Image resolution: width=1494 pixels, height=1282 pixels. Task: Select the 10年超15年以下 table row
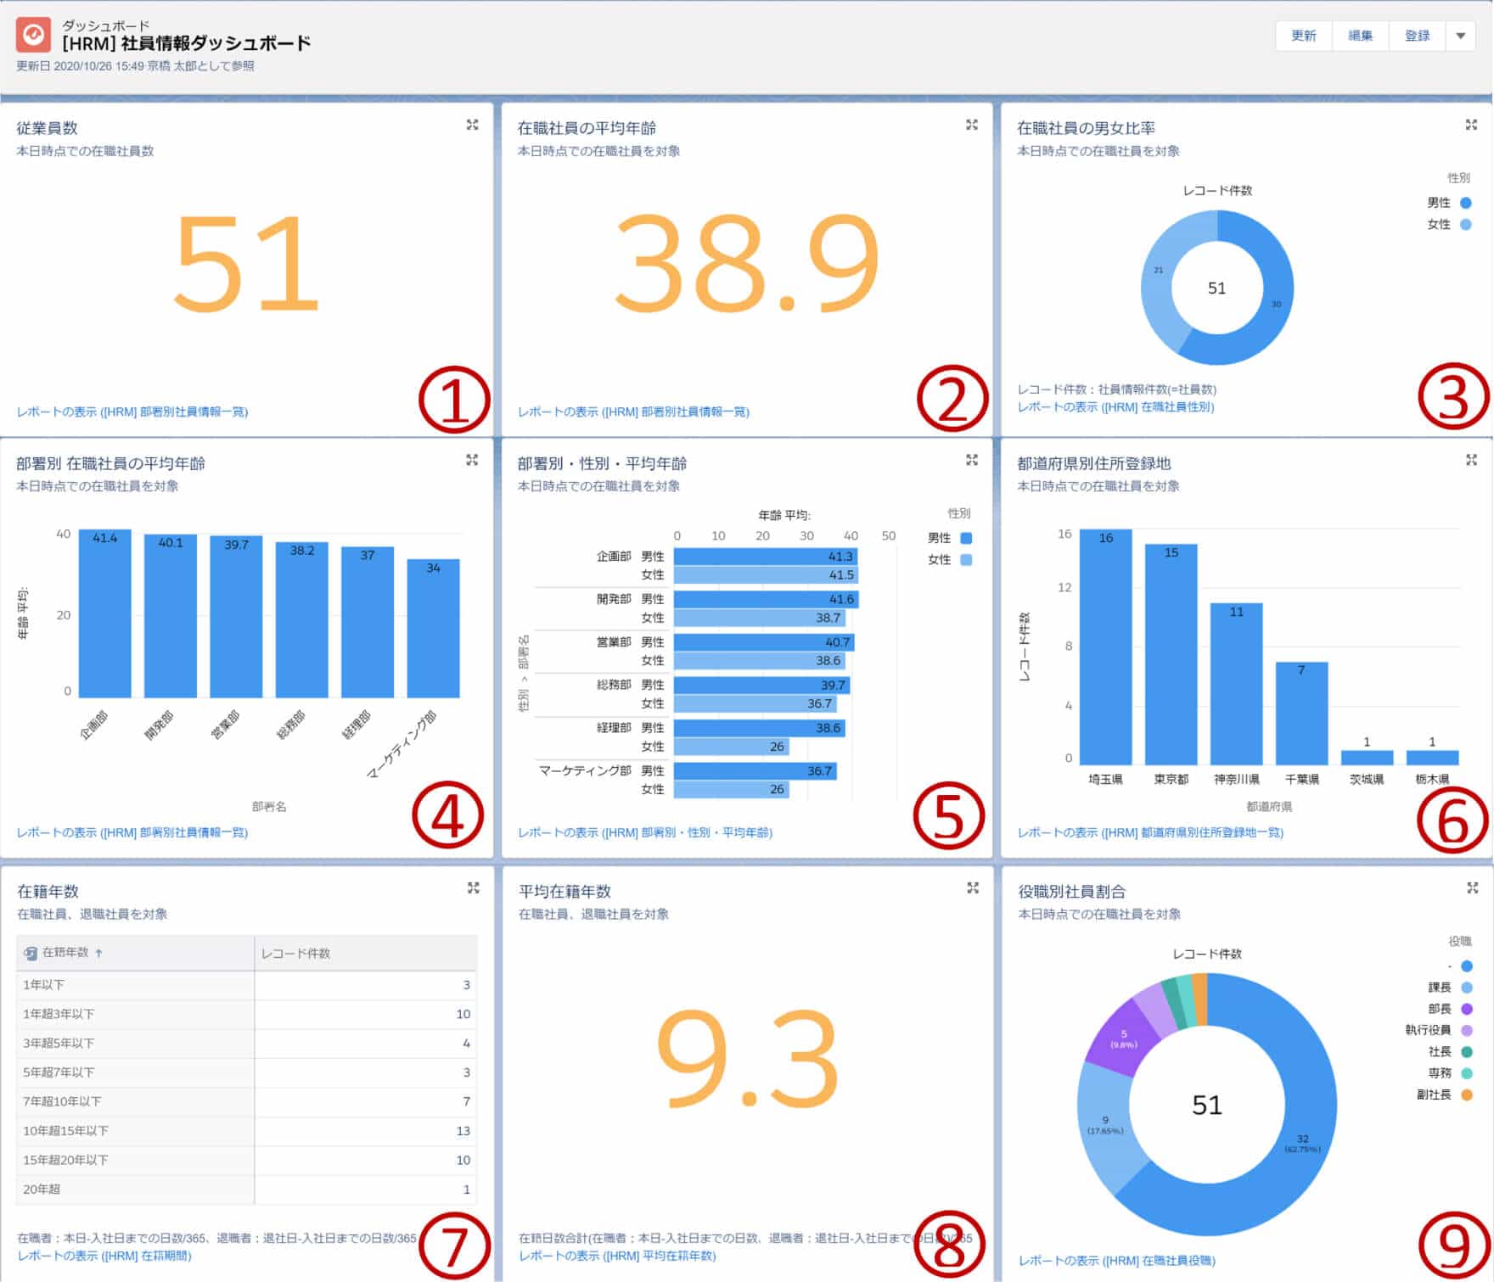(x=246, y=1130)
